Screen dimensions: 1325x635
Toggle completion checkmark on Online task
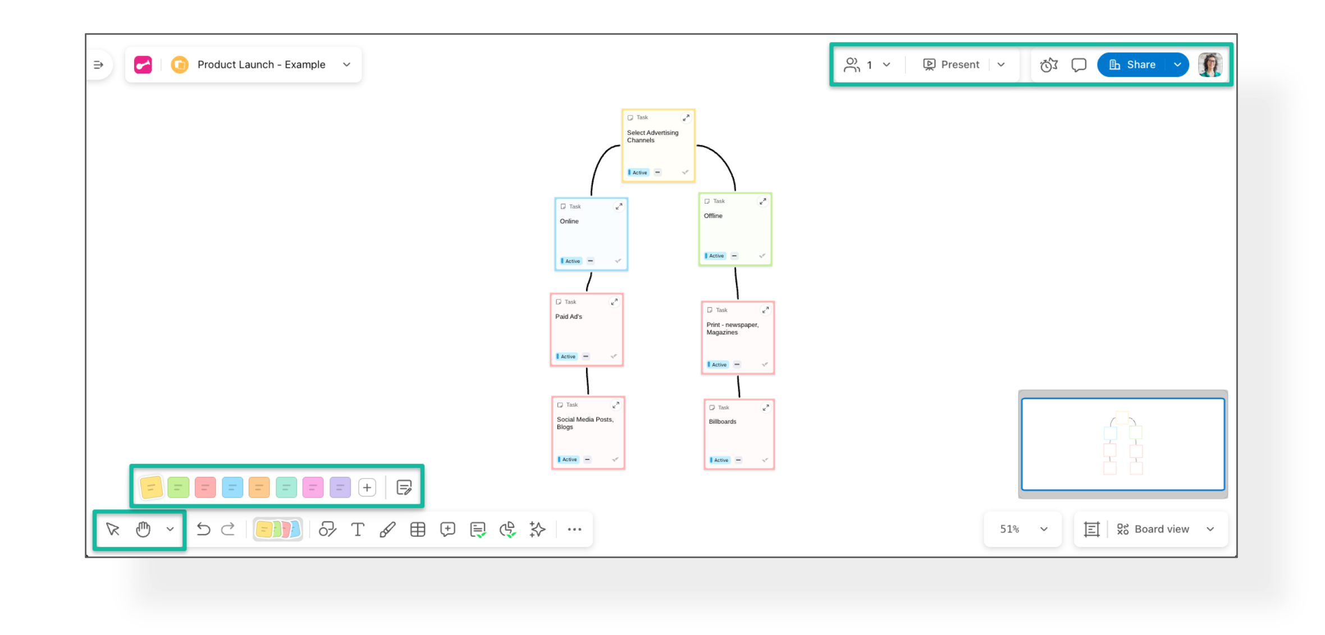618,261
